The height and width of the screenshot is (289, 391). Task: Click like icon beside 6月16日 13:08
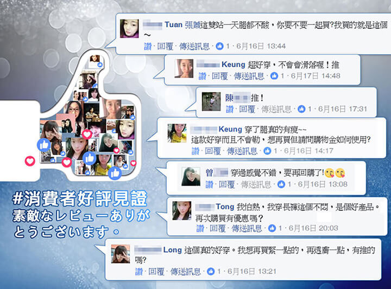point(281,184)
